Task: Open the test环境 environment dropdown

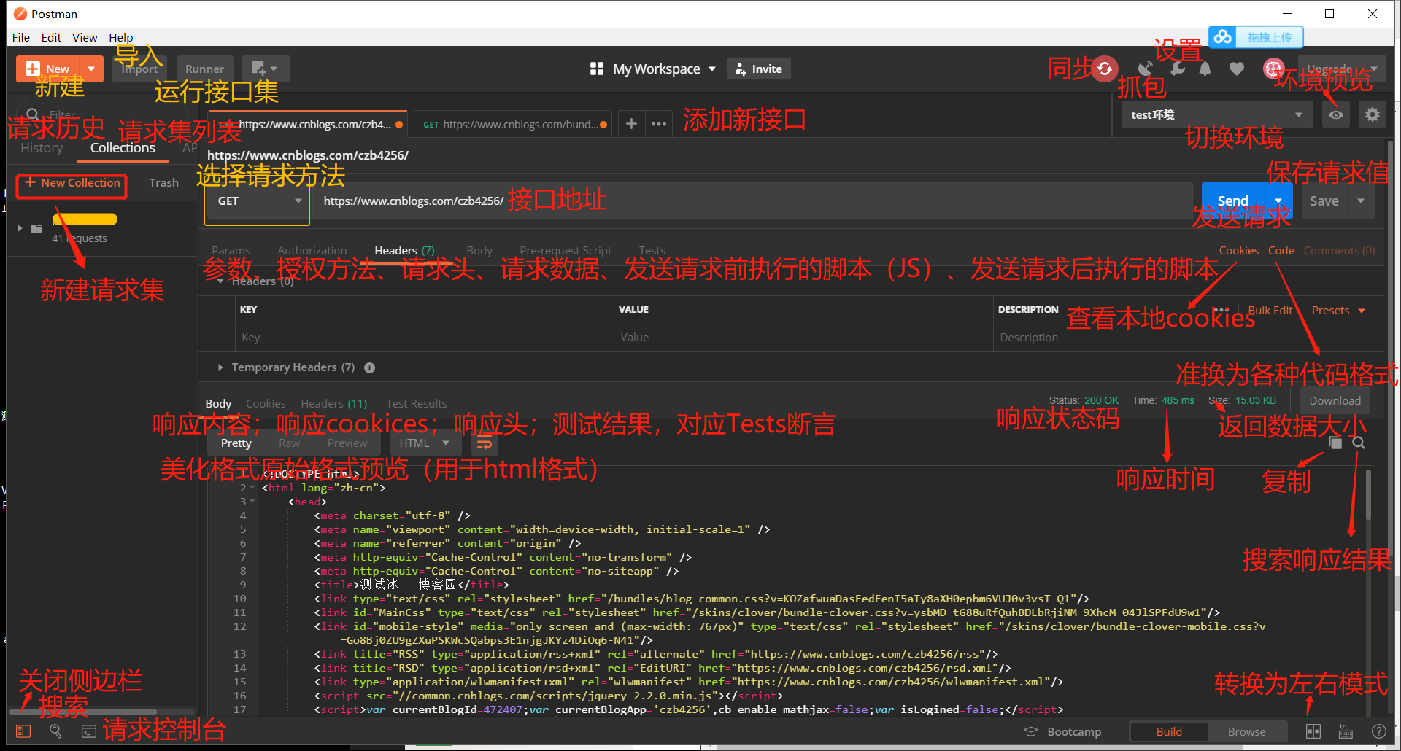Action: click(1216, 115)
